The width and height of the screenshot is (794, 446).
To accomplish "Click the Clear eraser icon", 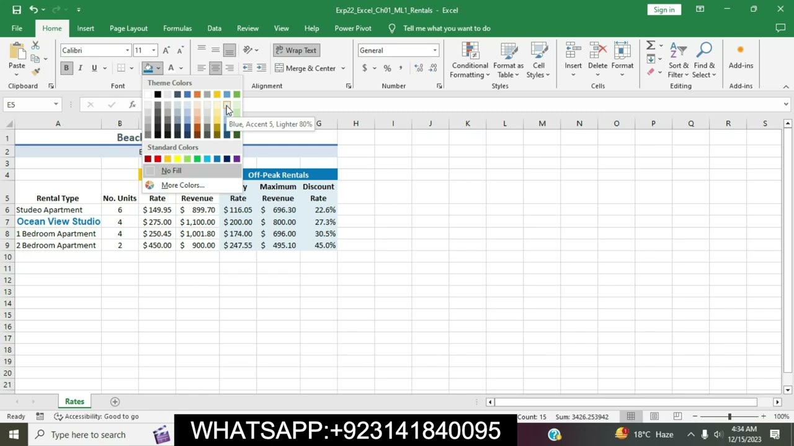I will pos(651,72).
